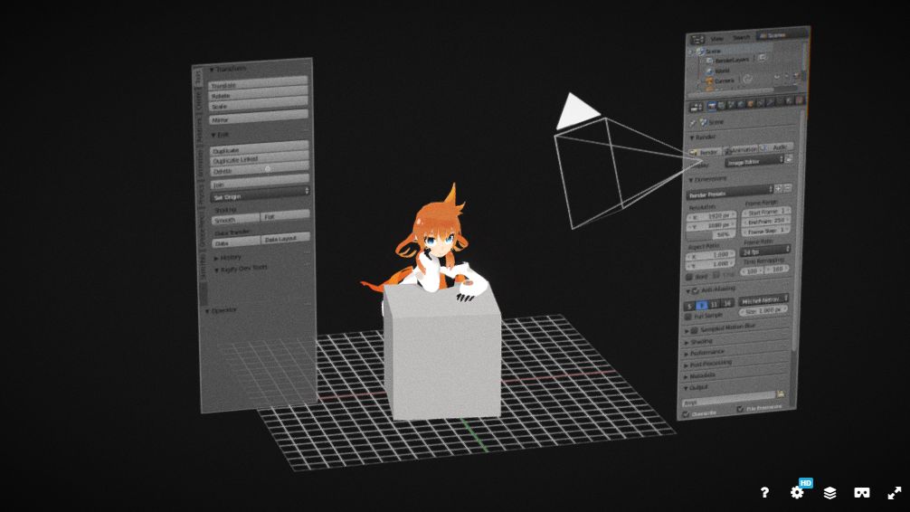Toggle the File Extensions checkbox
The height and width of the screenshot is (512, 910).
click(x=740, y=410)
